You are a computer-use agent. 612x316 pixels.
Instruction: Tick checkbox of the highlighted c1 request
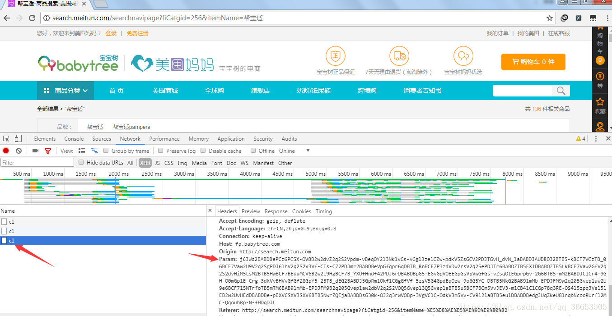tap(4, 240)
